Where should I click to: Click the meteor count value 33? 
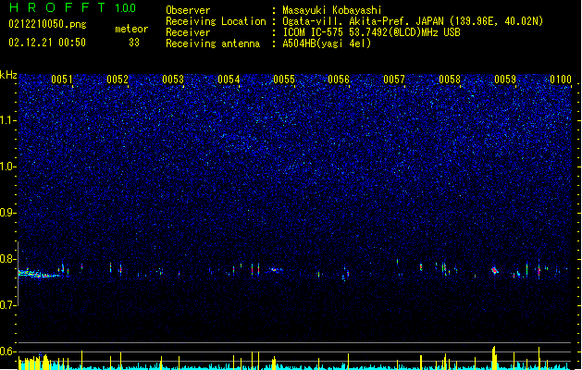click(134, 43)
